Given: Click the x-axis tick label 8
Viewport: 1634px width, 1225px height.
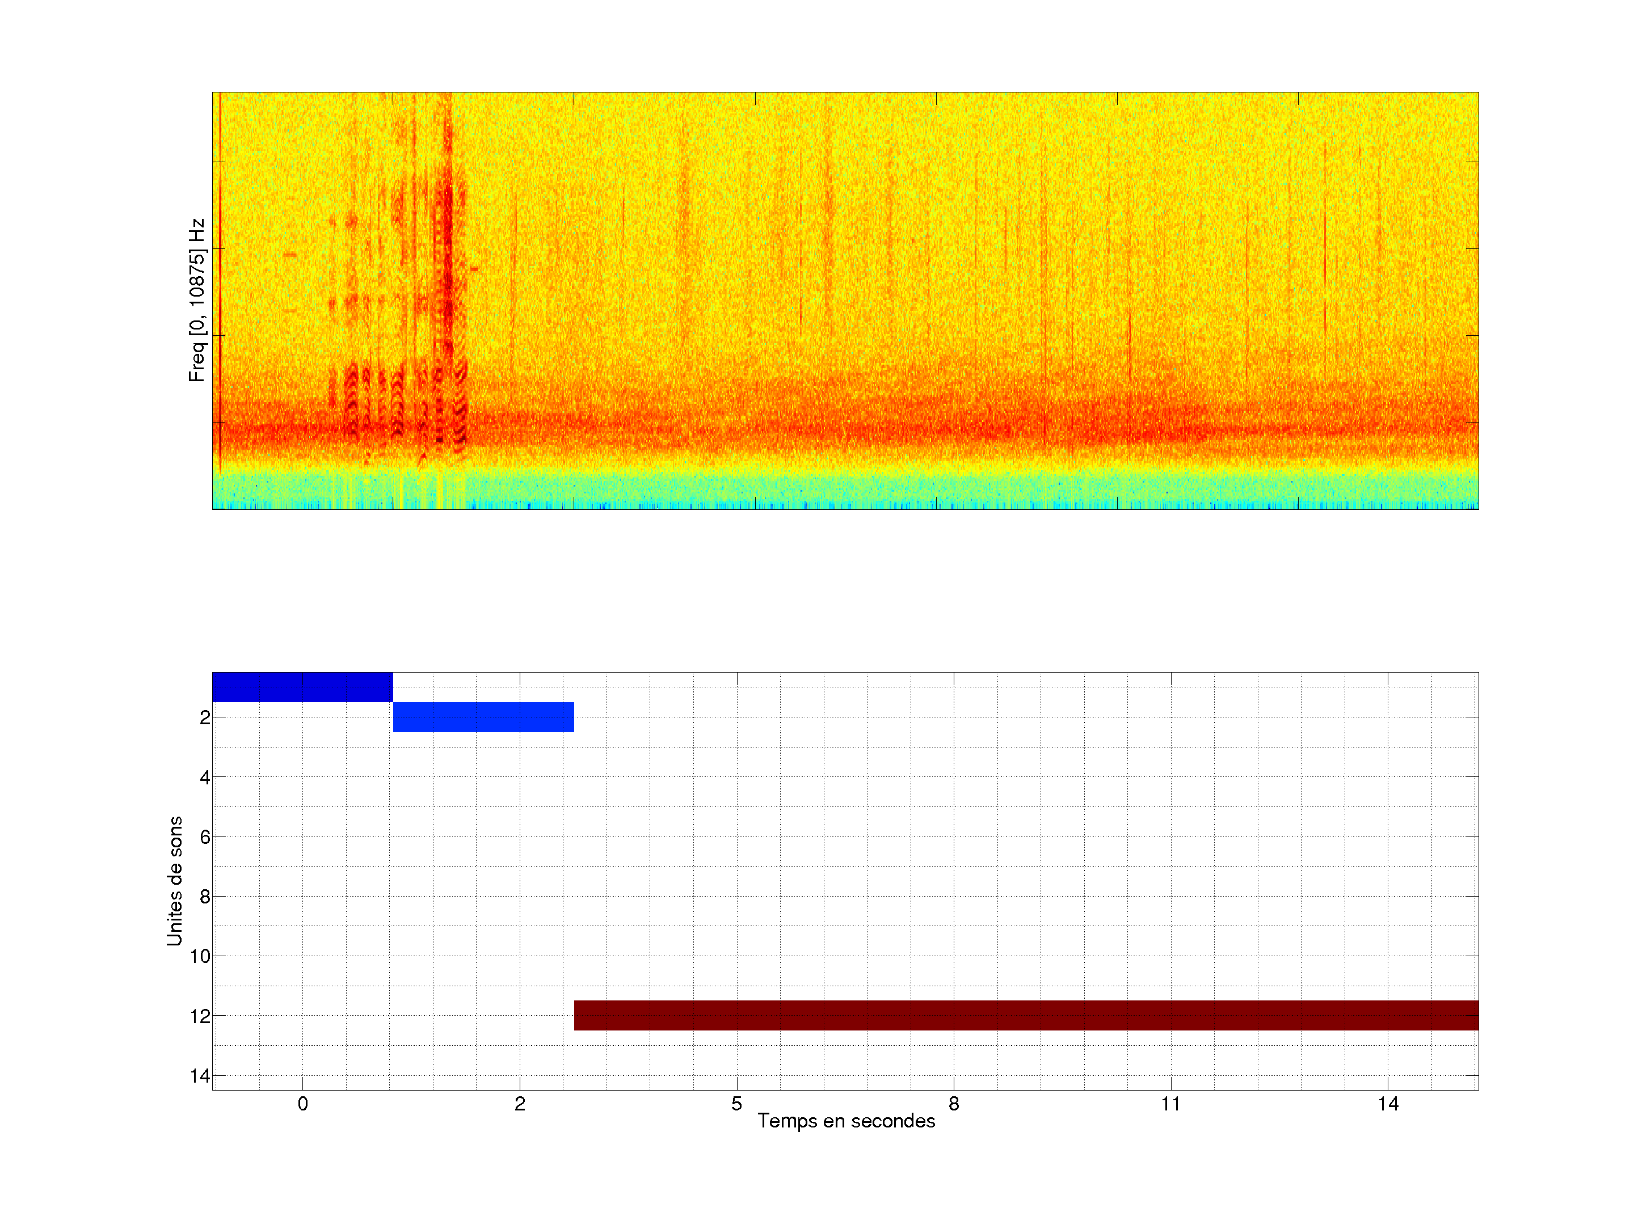Looking at the screenshot, I should pyautogui.click(x=954, y=1104).
